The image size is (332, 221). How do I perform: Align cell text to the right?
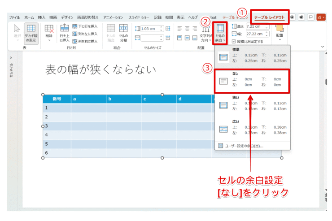pos(195,29)
